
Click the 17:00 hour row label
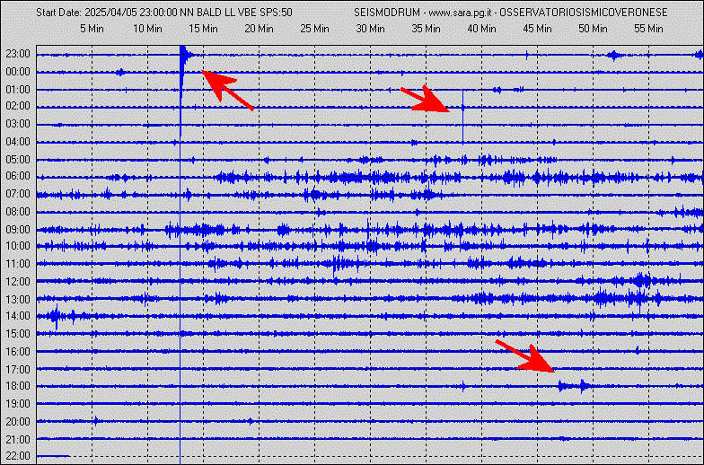[x=18, y=370]
